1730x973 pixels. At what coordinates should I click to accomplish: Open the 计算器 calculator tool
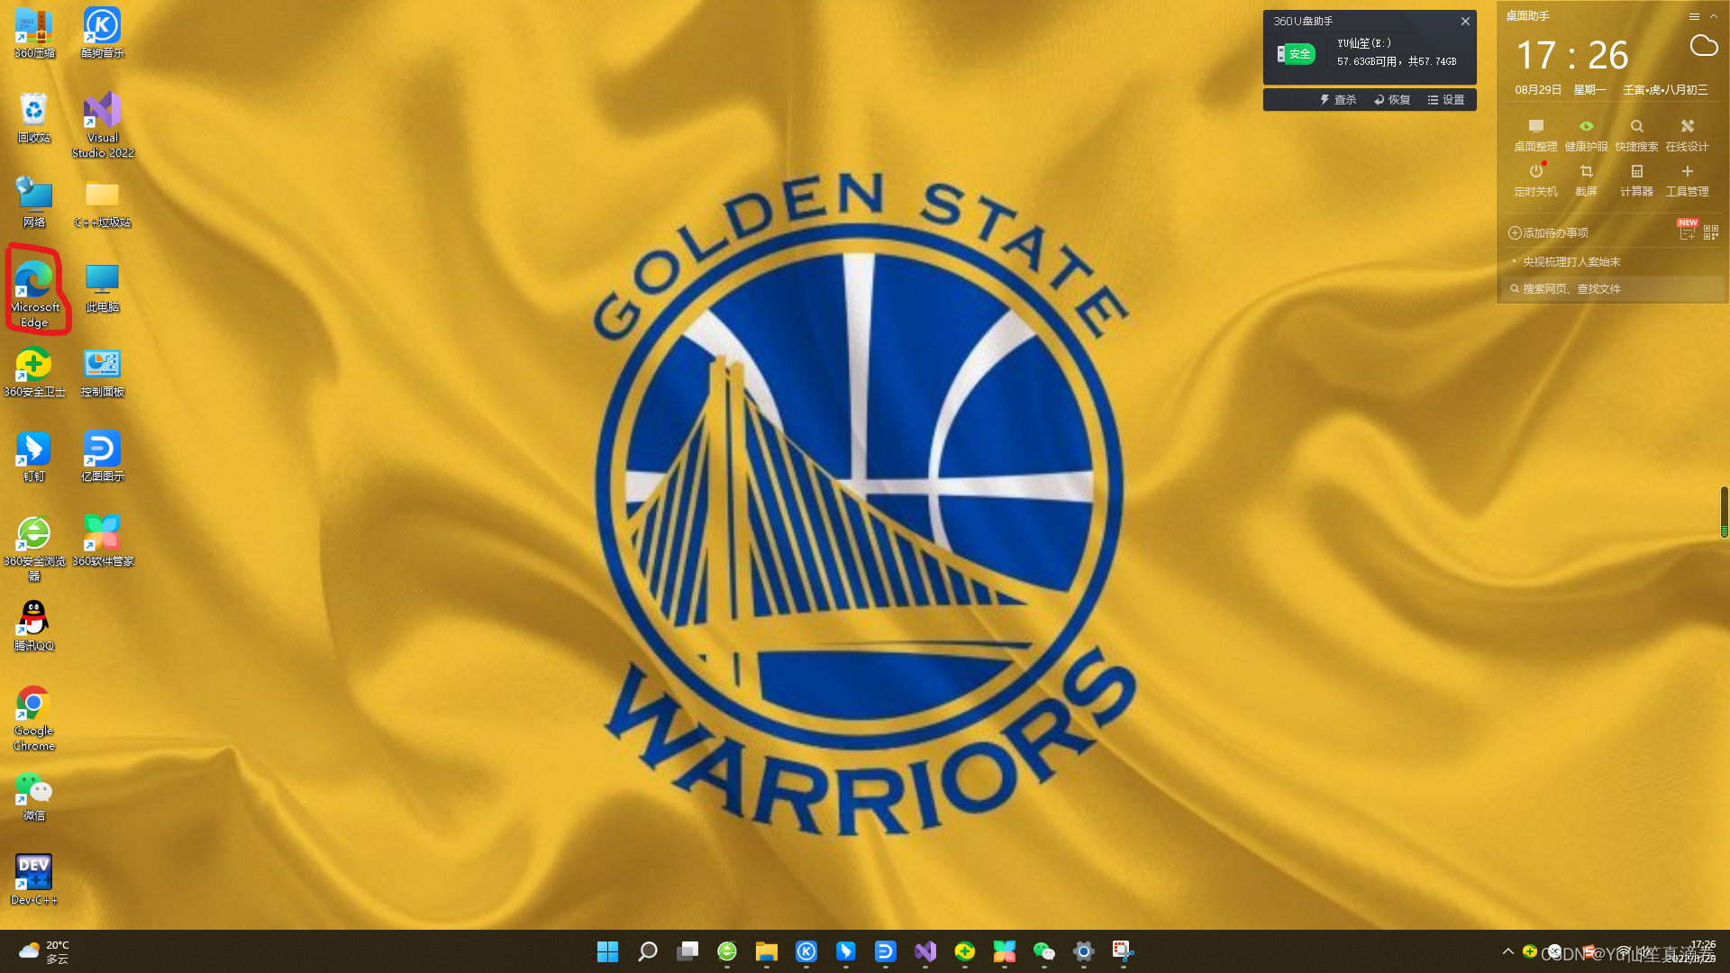[x=1636, y=172]
